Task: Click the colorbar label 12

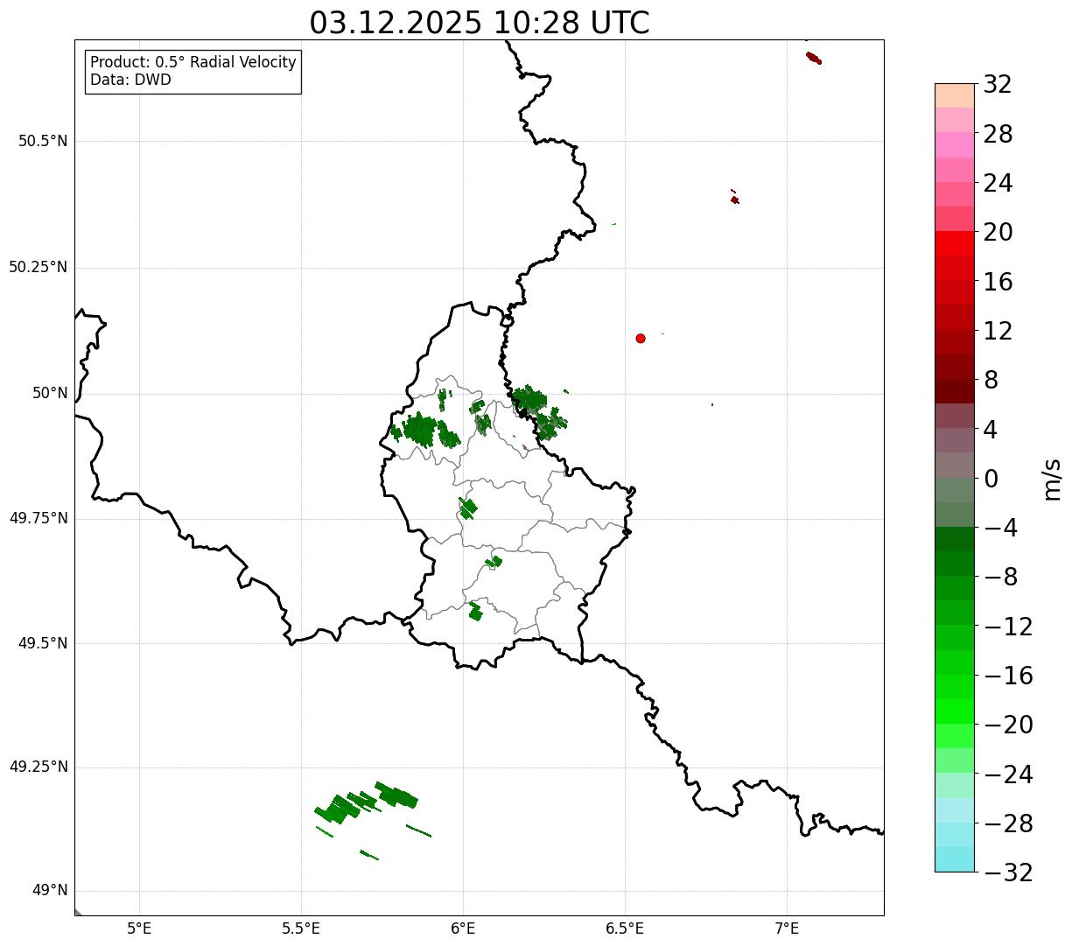Action: (x=998, y=332)
